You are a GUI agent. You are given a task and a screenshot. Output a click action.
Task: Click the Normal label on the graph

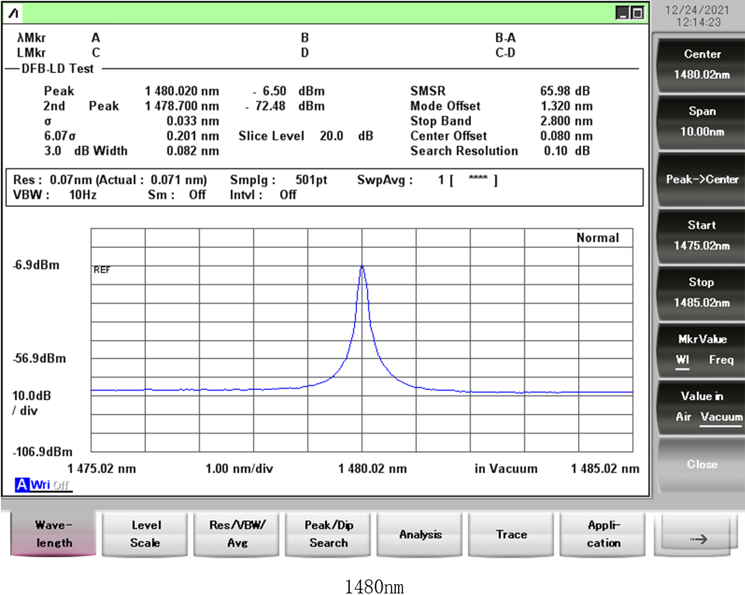tap(598, 238)
